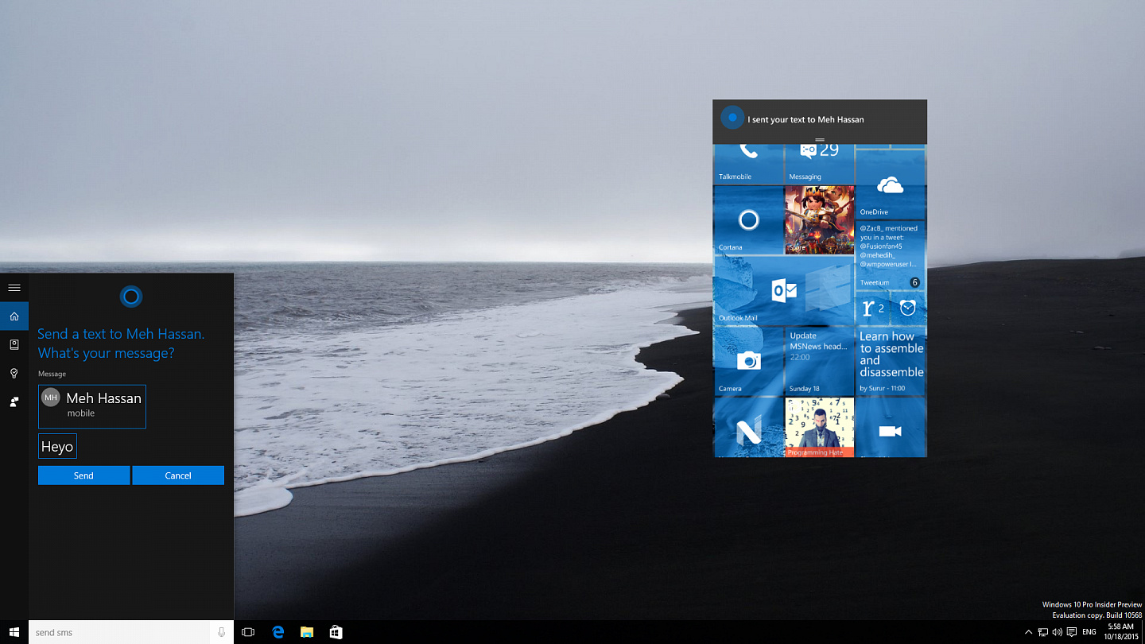Open the Cortana Feedback icon in sidebar
Viewport: 1145px width, 644px height.
pyautogui.click(x=14, y=402)
